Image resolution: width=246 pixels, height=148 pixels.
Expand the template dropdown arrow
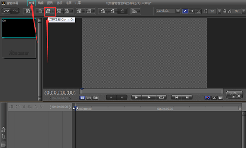139,11
